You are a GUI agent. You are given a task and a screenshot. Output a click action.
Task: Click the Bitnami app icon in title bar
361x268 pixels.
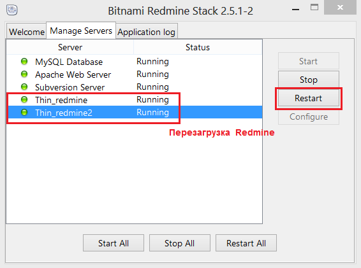click(11, 10)
